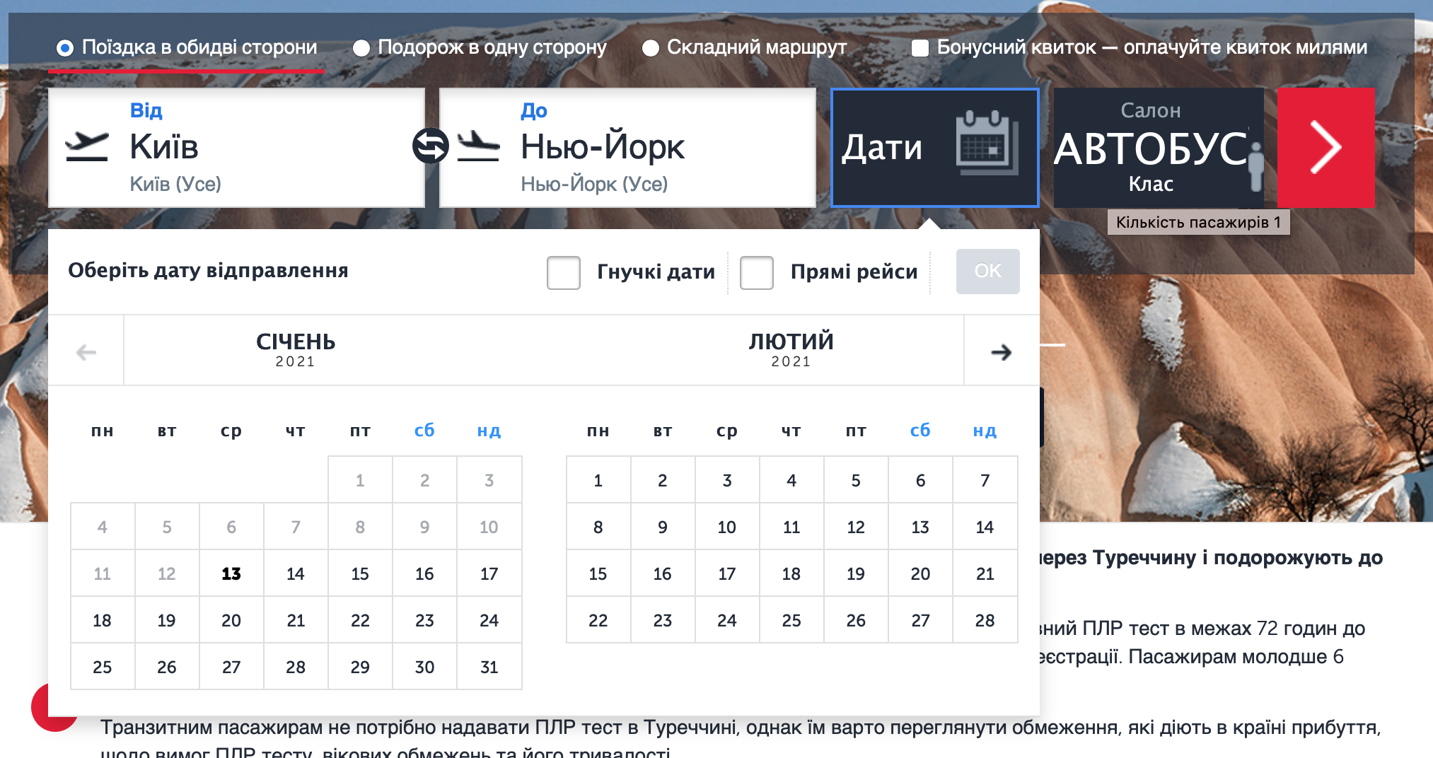This screenshot has height=758, width=1433.
Task: Click the departing plane icon beside Київ
Action: coord(86,146)
